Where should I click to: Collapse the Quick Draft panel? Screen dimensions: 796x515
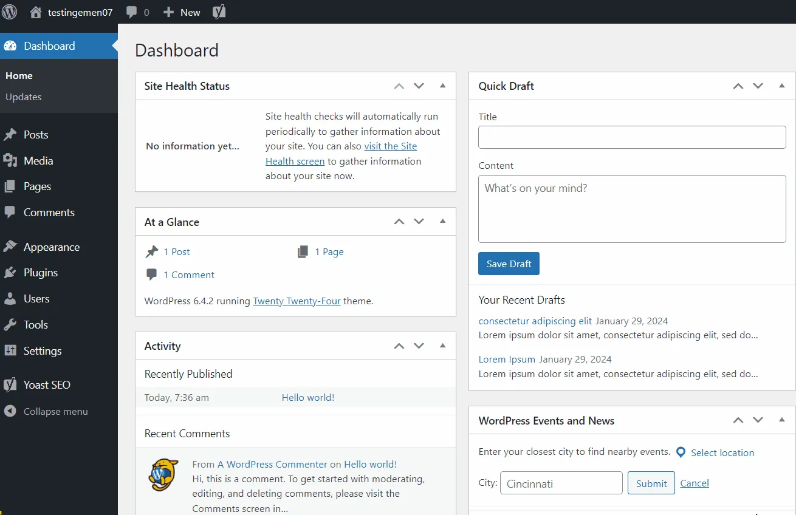[781, 86]
